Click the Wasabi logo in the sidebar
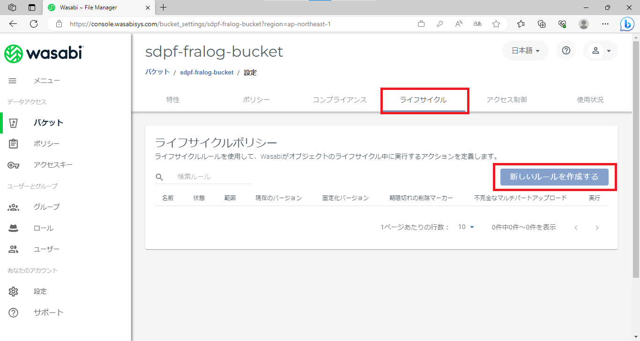The image size is (640, 341). 44,53
